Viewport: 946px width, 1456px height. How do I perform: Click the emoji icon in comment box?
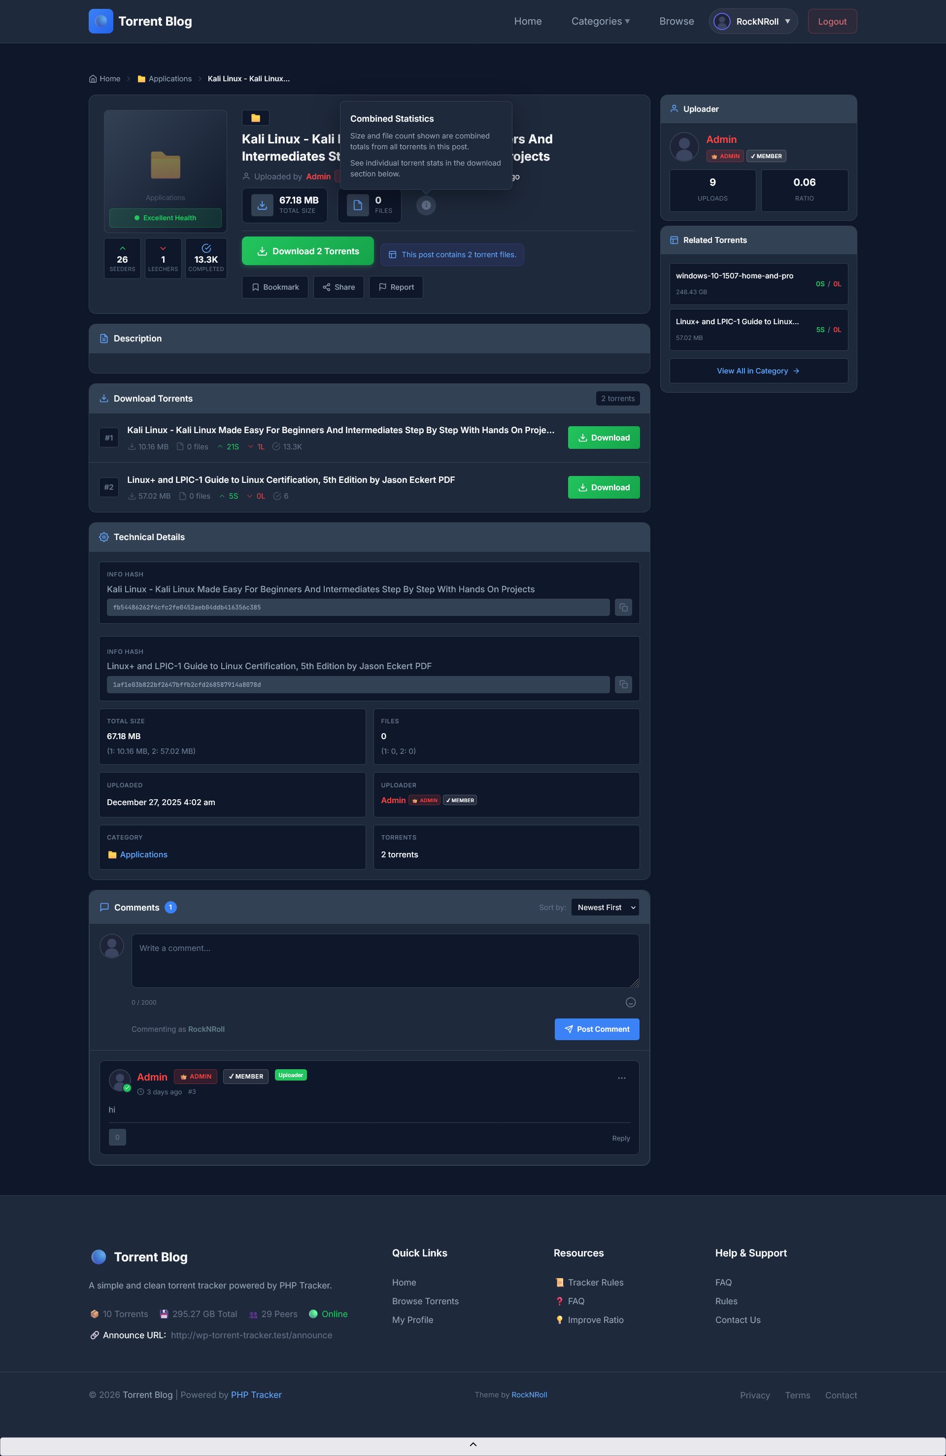pos(630,1002)
